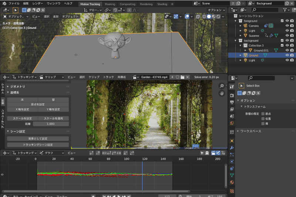Open the レンダー menu

[38, 3]
